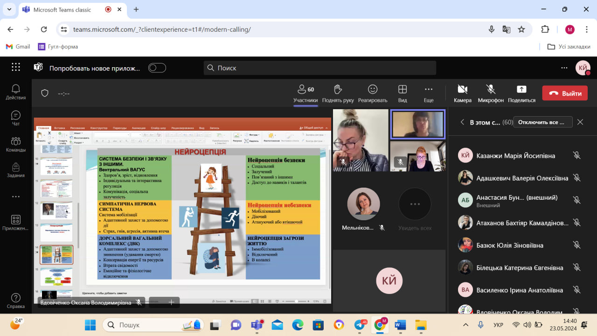
Task: Open the Activity bell in Teams sidebar
Action: pyautogui.click(x=16, y=92)
